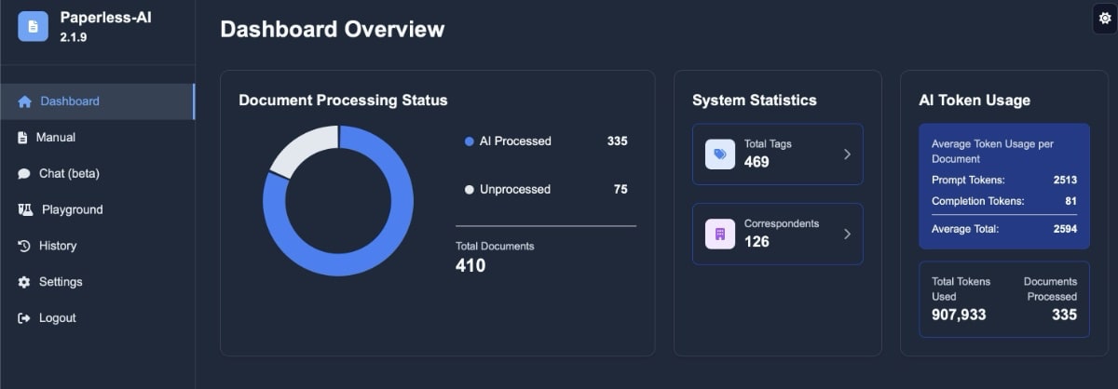Image resolution: width=1118 pixels, height=389 pixels.
Task: Open the History menu item
Action: coord(98,246)
